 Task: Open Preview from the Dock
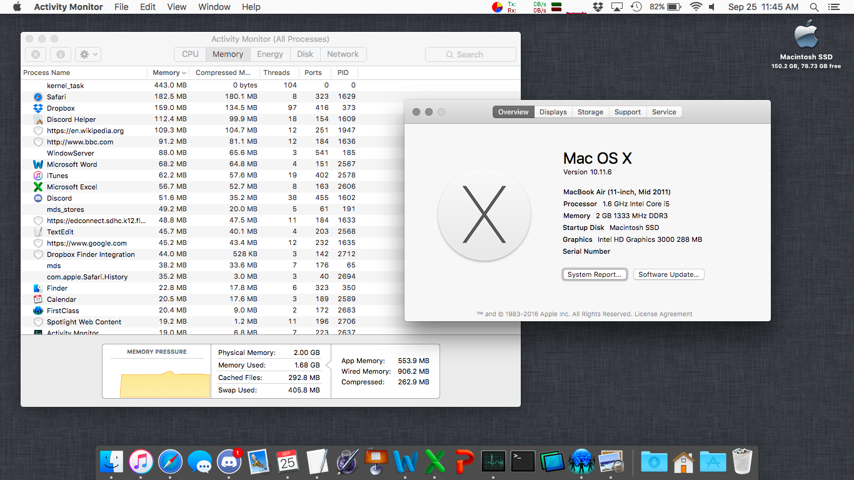[x=611, y=462]
